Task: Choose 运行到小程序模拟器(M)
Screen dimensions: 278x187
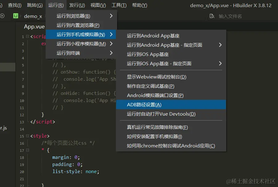Action: pyautogui.click(x=81, y=44)
